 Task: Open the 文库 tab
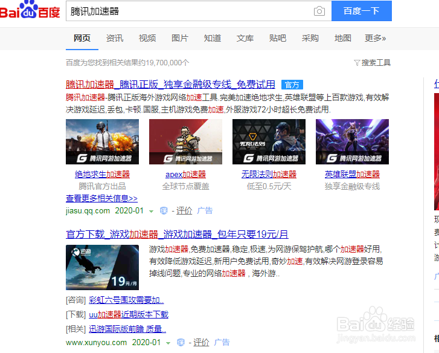245,38
